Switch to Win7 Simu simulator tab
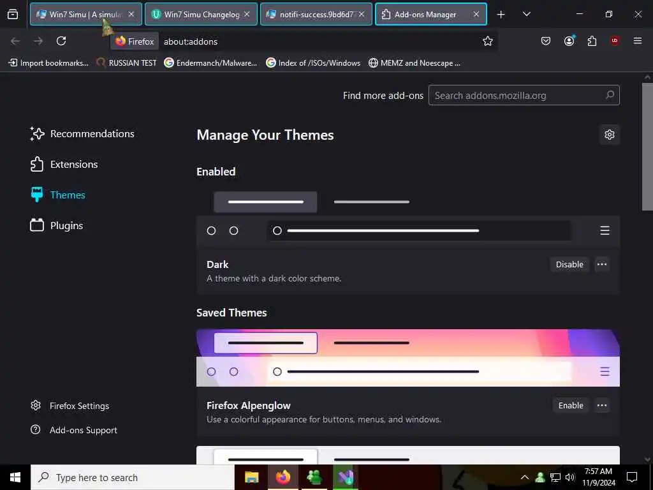 (x=86, y=14)
